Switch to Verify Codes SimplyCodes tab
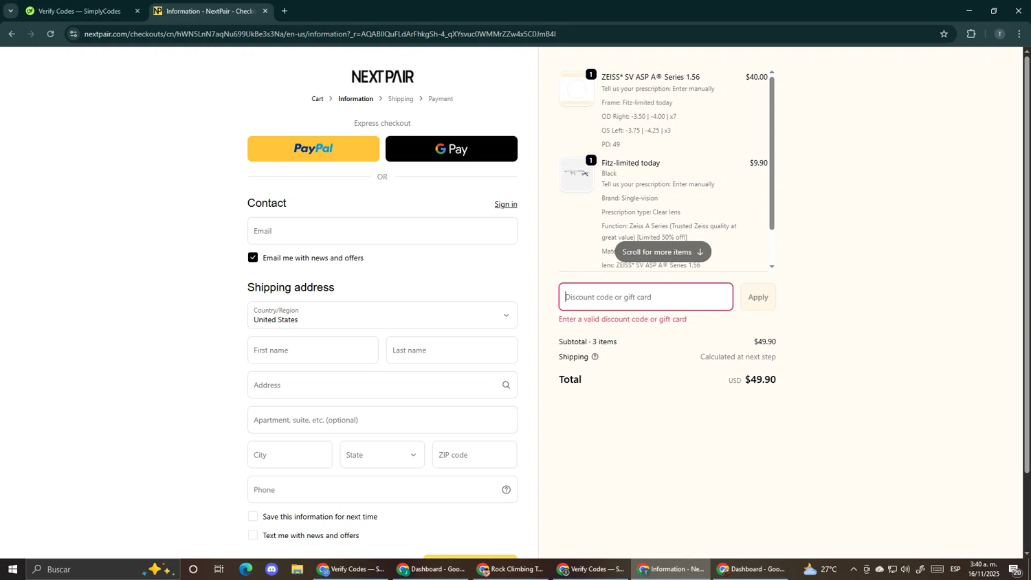1031x580 pixels. (x=78, y=11)
